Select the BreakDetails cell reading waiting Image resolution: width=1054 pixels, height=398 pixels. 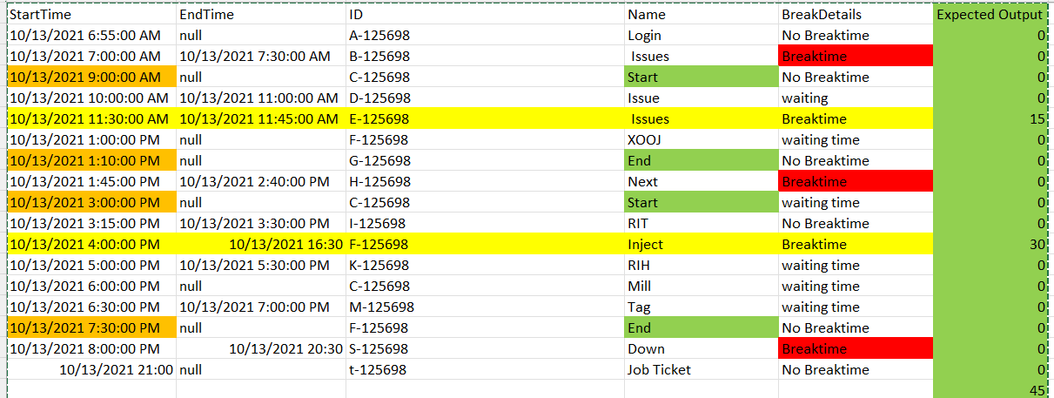tap(856, 98)
